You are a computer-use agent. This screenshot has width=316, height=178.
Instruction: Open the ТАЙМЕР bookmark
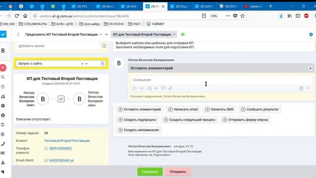[156, 24]
